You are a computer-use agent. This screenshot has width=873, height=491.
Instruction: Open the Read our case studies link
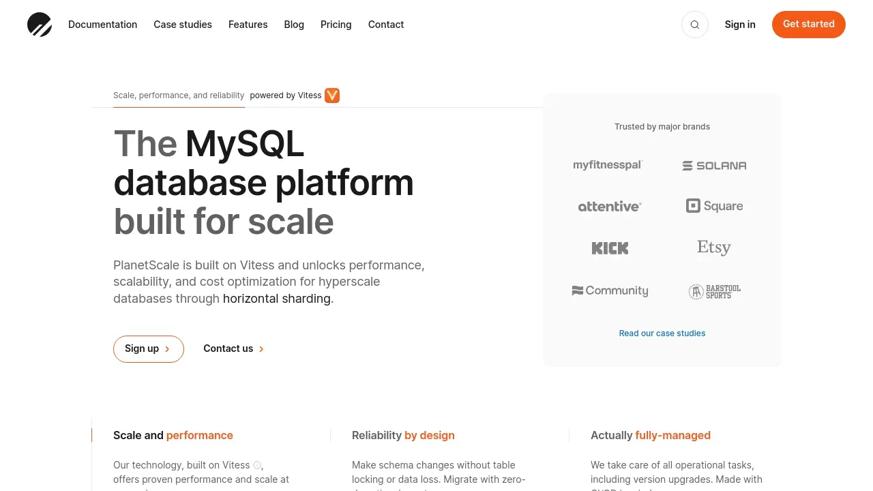[x=662, y=333]
